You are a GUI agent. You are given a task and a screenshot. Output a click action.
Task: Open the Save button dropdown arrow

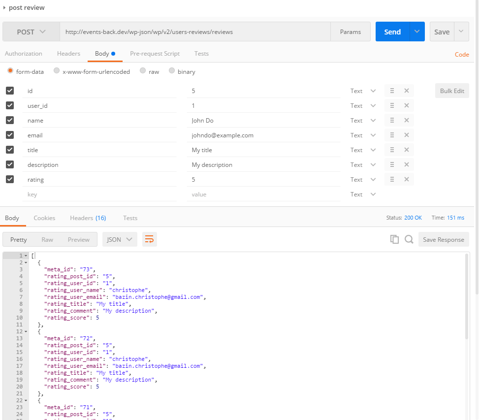coord(461,32)
